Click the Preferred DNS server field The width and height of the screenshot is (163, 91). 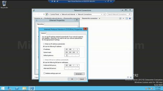click(72, 65)
